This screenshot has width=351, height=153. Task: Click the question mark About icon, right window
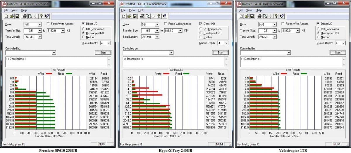276,16
